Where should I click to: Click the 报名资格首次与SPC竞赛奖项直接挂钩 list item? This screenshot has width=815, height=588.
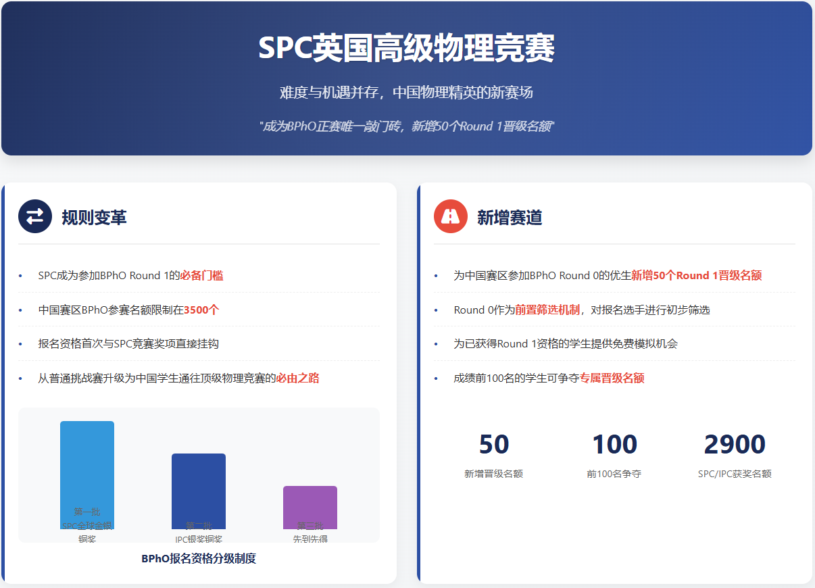(x=128, y=344)
